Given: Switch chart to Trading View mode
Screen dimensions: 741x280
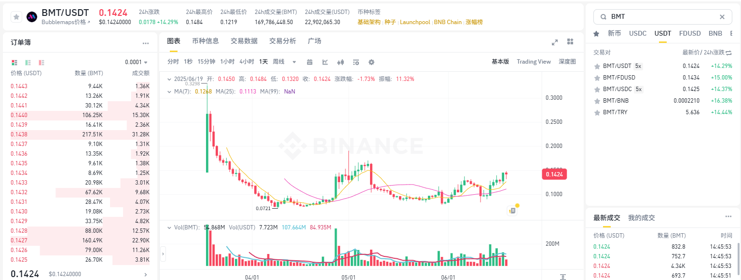Looking at the screenshot, I should (534, 62).
